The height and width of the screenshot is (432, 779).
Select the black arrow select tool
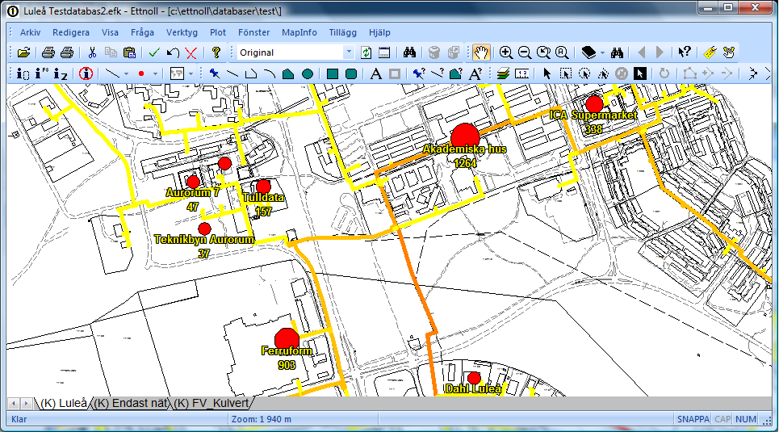pos(547,74)
